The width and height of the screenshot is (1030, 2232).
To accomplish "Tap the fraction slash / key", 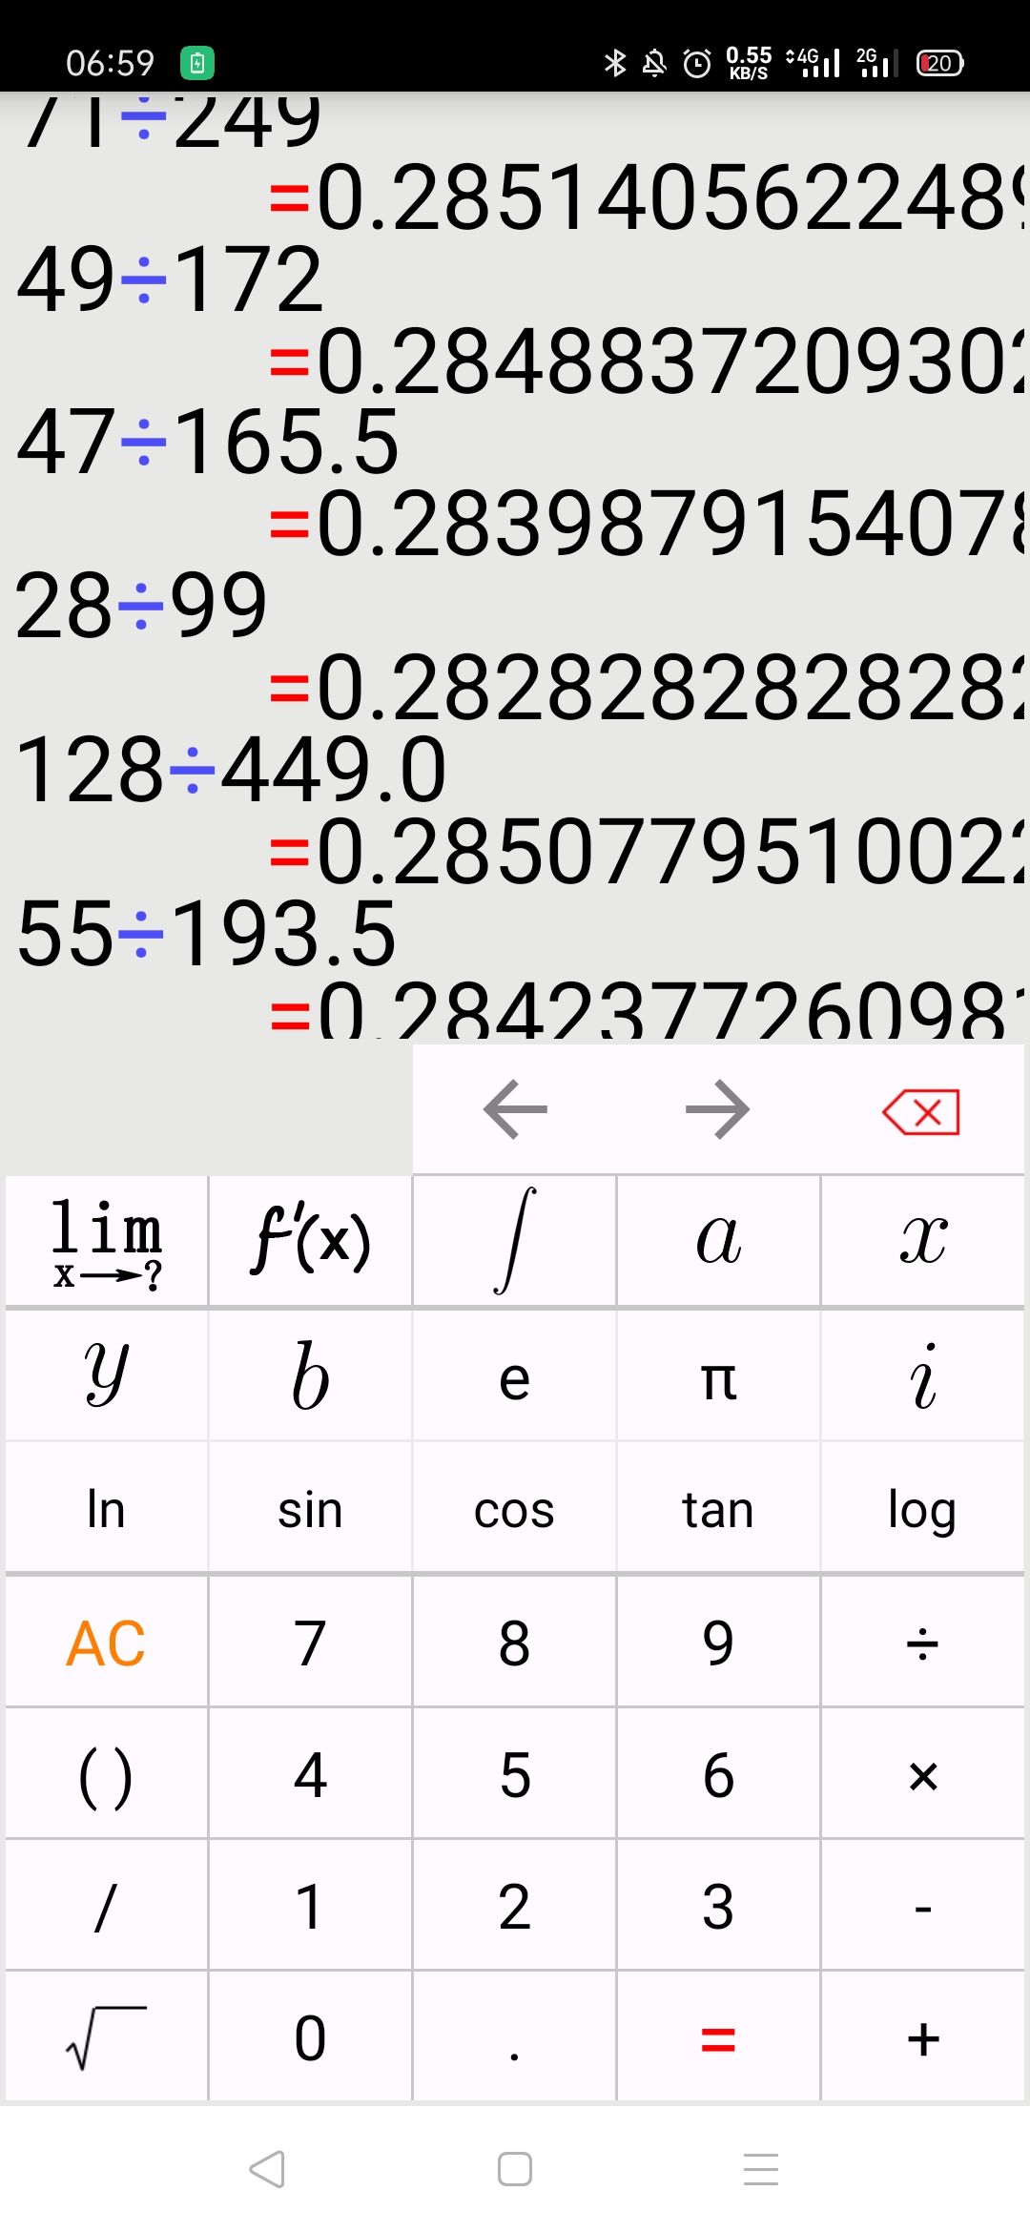I will click(106, 1906).
